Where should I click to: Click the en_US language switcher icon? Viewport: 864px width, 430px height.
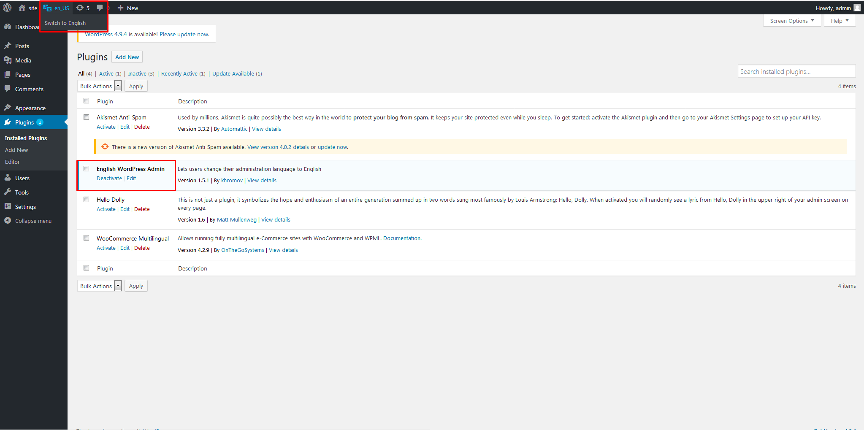point(47,8)
